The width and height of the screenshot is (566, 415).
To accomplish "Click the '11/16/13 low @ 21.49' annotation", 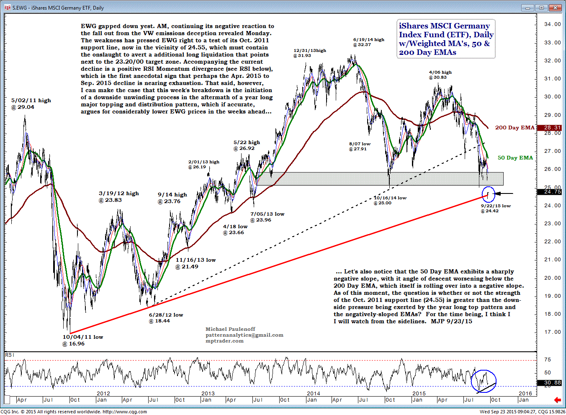I will pyautogui.click(x=196, y=263).
